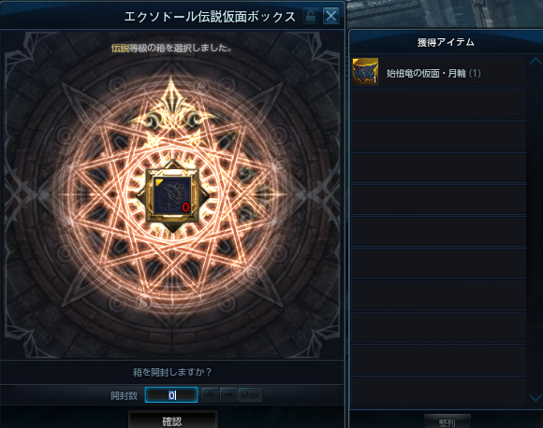Select the empty second row in acquired items

438,105
